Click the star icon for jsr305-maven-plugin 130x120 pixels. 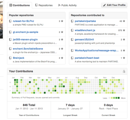point(62,39)
